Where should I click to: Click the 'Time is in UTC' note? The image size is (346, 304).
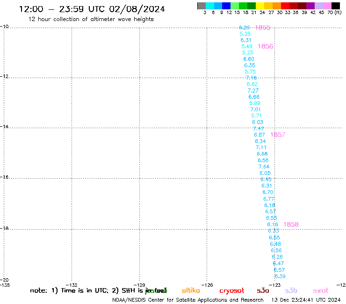(85, 290)
